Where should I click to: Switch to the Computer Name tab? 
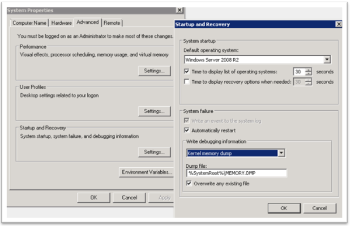(x=29, y=23)
